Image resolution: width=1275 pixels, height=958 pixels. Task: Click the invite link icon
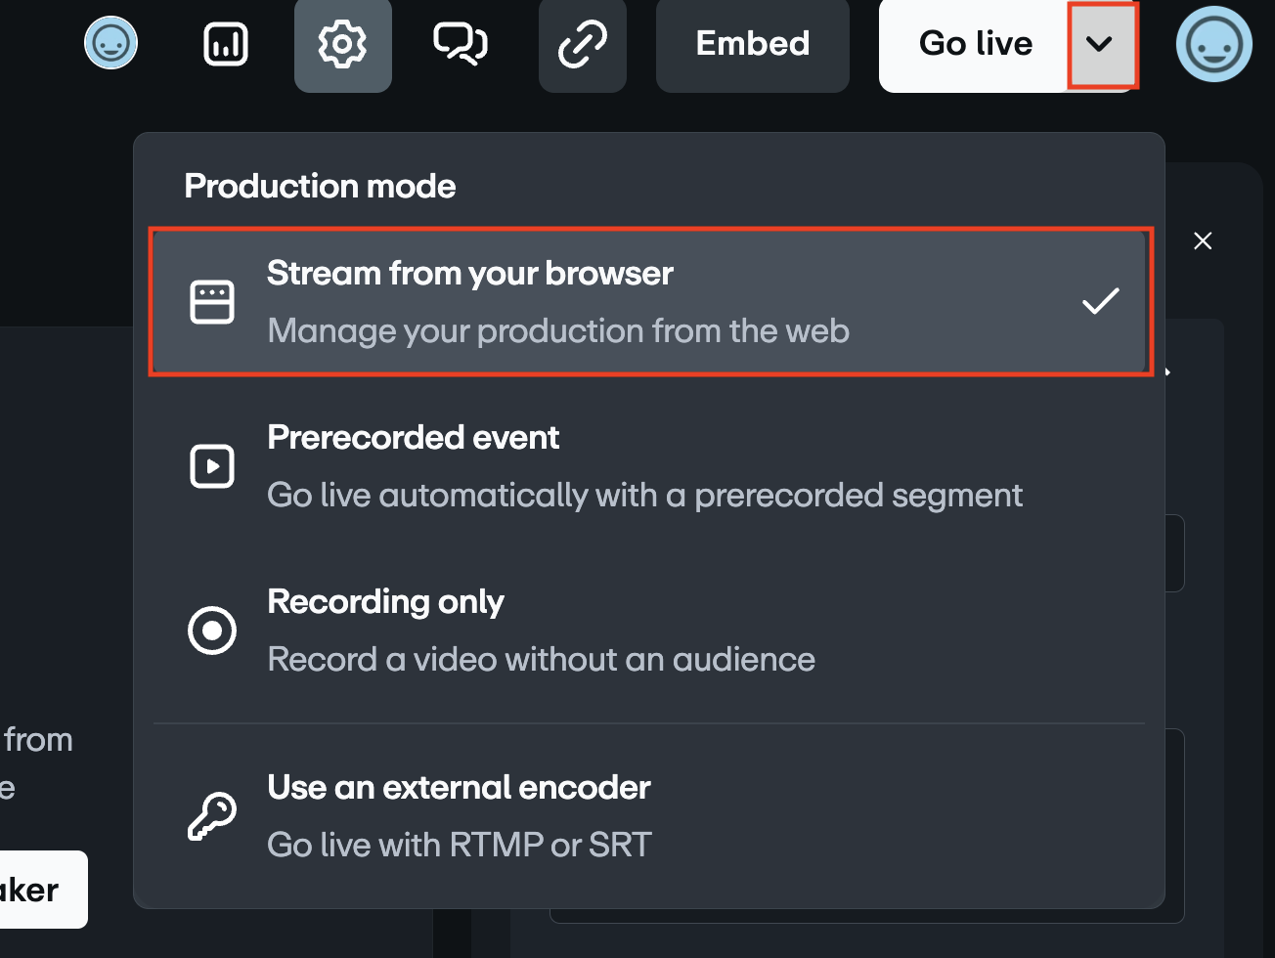(x=582, y=44)
